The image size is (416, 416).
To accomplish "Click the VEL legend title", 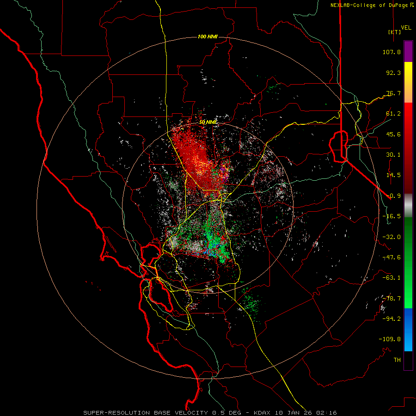I will coord(406,28).
